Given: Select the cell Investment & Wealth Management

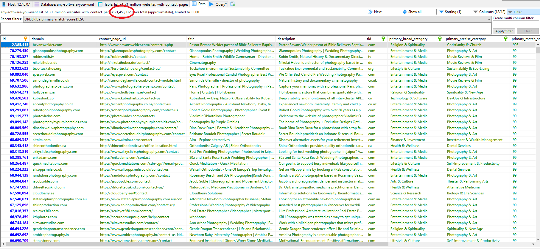Looking at the screenshot, I should pyautogui.click(x=477, y=140).
